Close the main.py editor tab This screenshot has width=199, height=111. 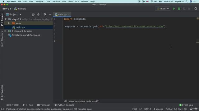69,14
